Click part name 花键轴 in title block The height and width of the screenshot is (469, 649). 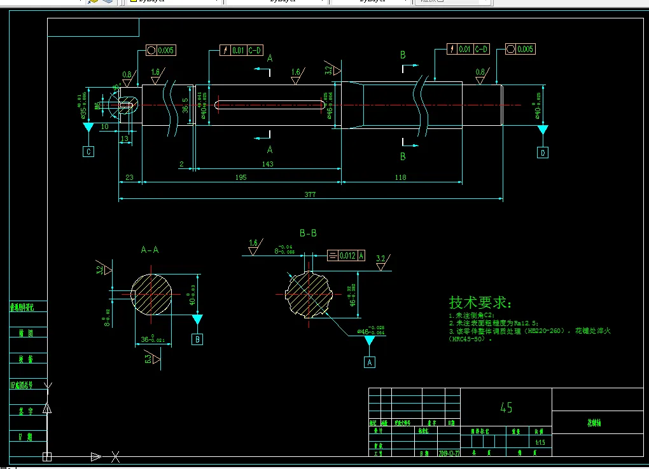[x=594, y=423]
